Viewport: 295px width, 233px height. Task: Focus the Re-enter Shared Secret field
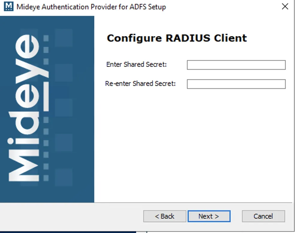coord(236,84)
